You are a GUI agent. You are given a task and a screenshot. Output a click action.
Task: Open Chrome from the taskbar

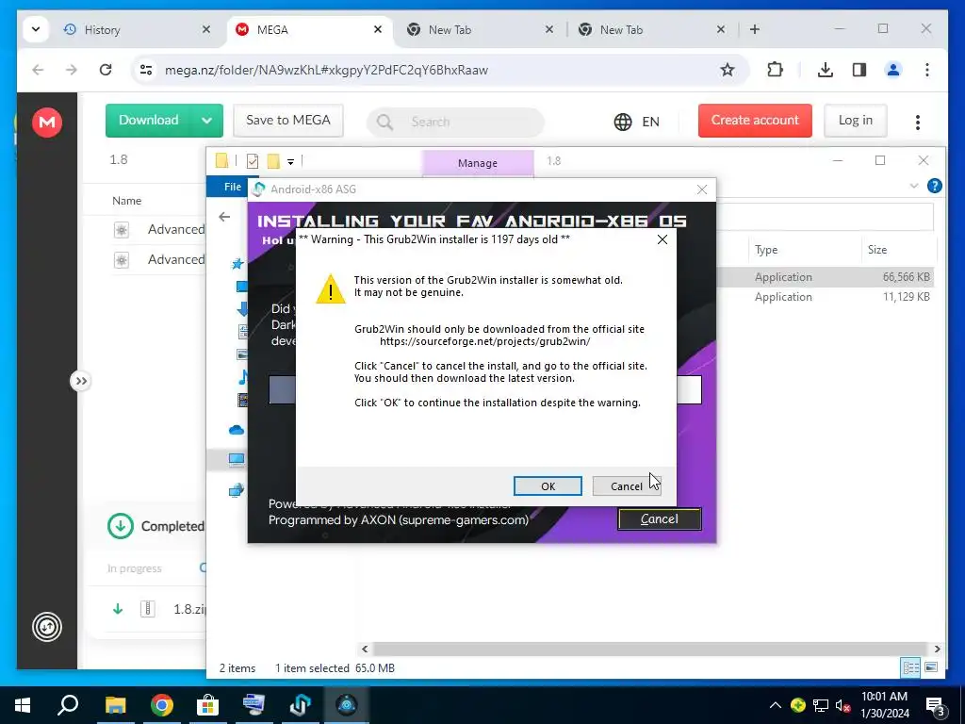pyautogui.click(x=161, y=705)
